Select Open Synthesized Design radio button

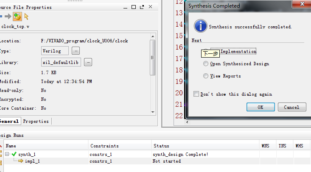[206, 64]
